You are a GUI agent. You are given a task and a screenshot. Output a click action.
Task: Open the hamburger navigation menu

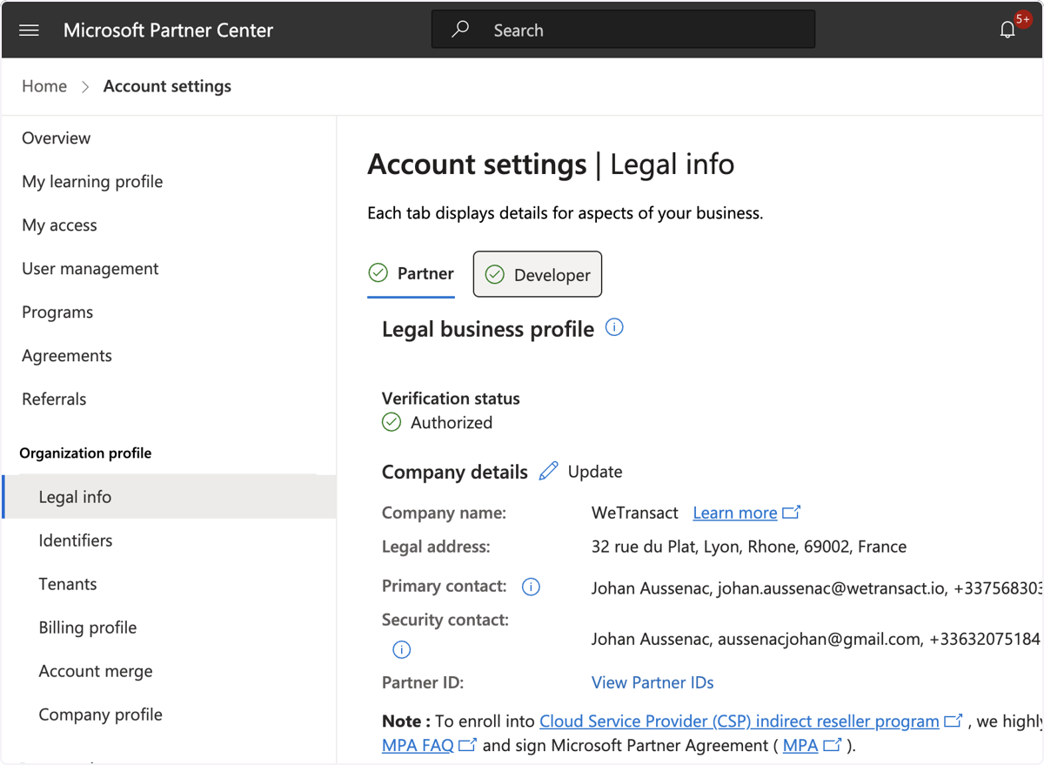coord(29,30)
